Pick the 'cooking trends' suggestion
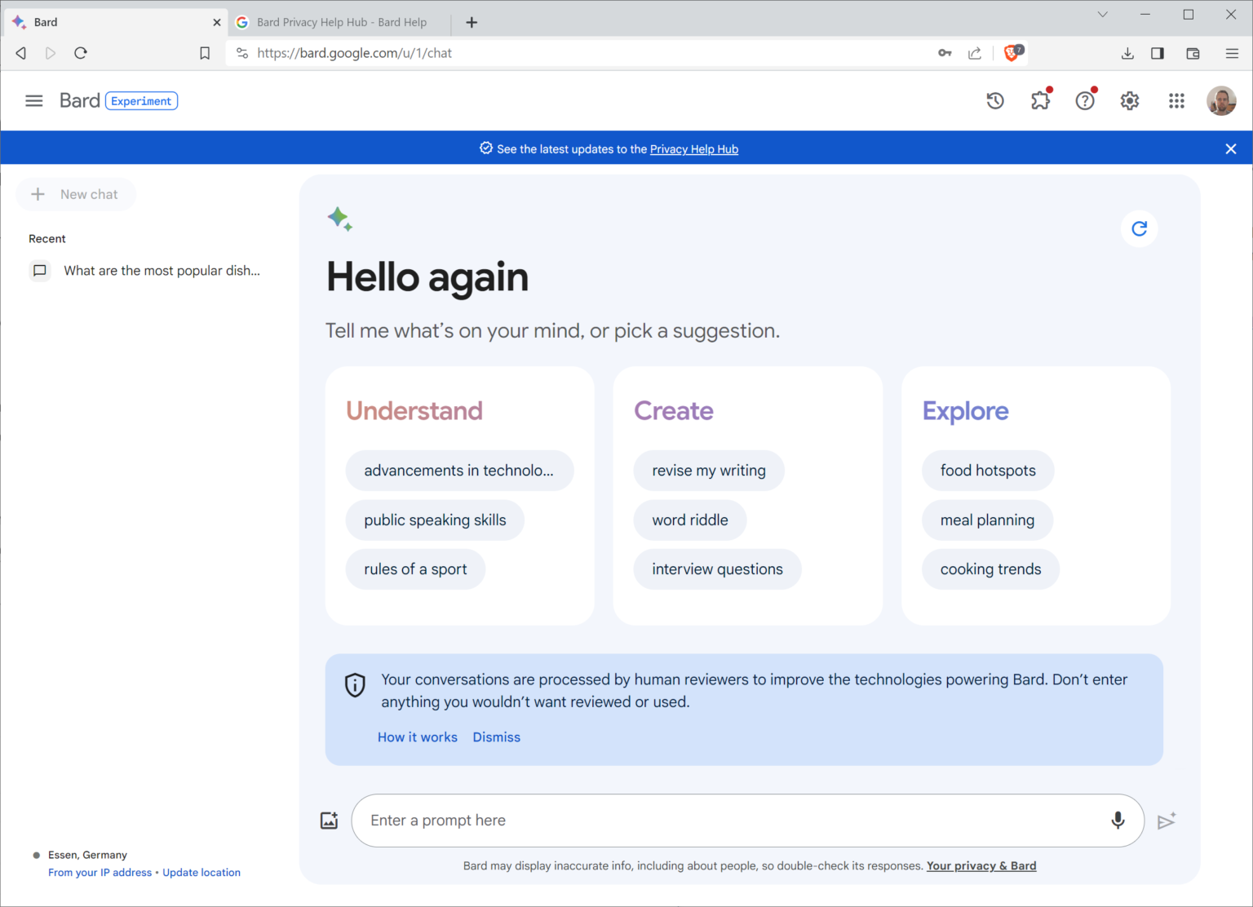The height and width of the screenshot is (907, 1253). [x=990, y=569]
